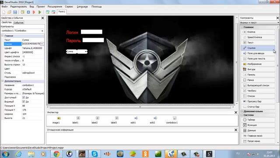The image size is (280, 158).
Task: Toggle the Доступный checkbox
Action: click(x=24, y=97)
